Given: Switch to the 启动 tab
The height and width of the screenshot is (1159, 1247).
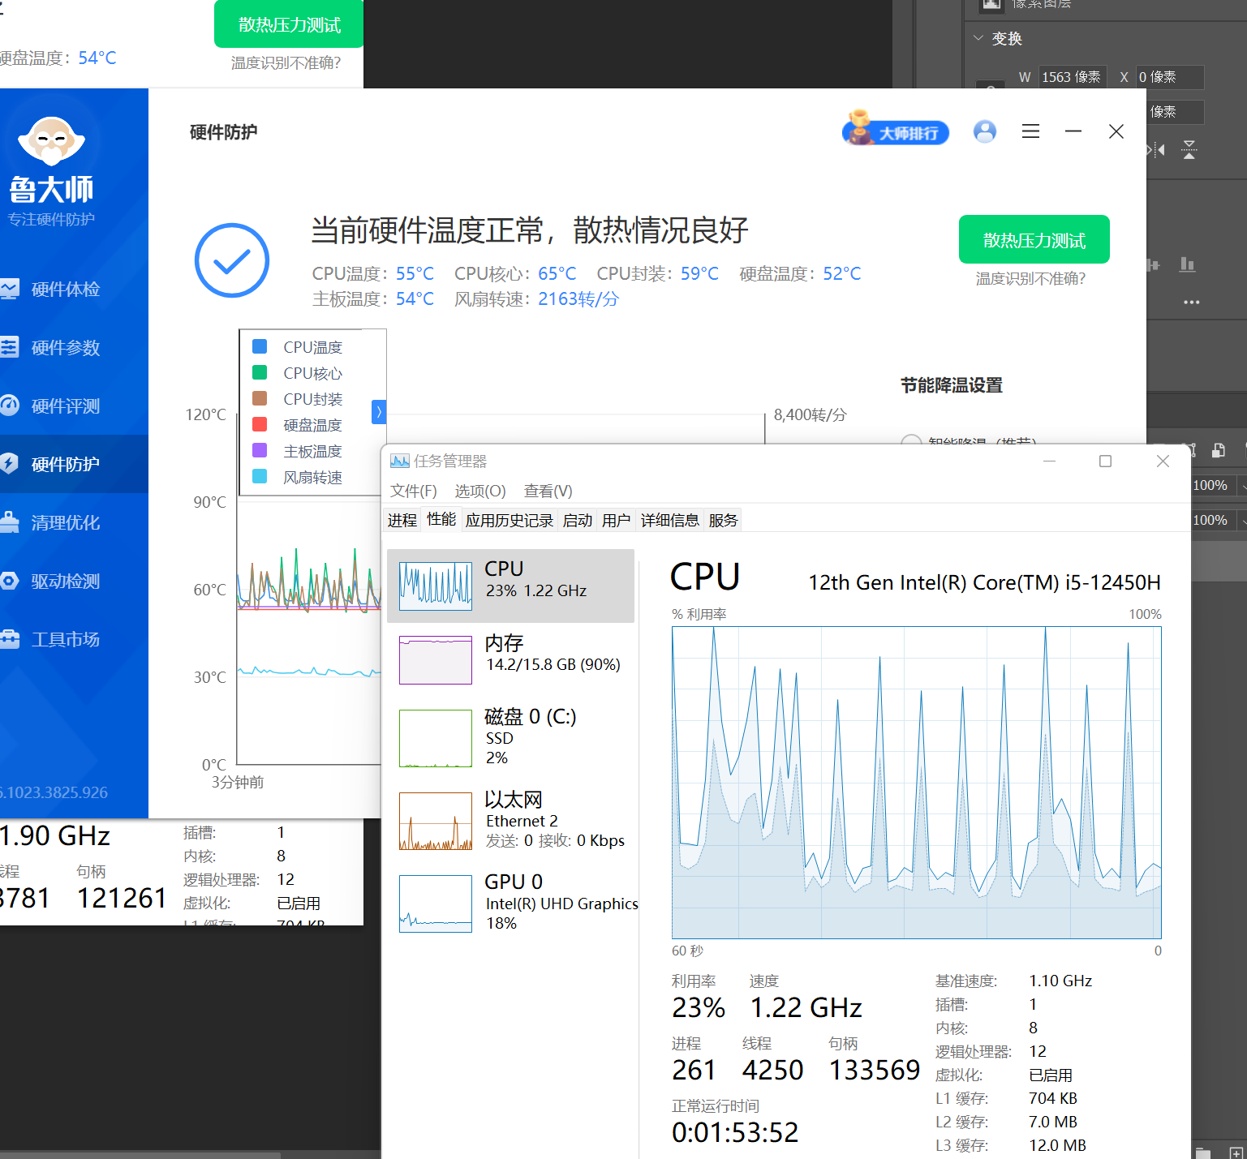Looking at the screenshot, I should click(577, 521).
